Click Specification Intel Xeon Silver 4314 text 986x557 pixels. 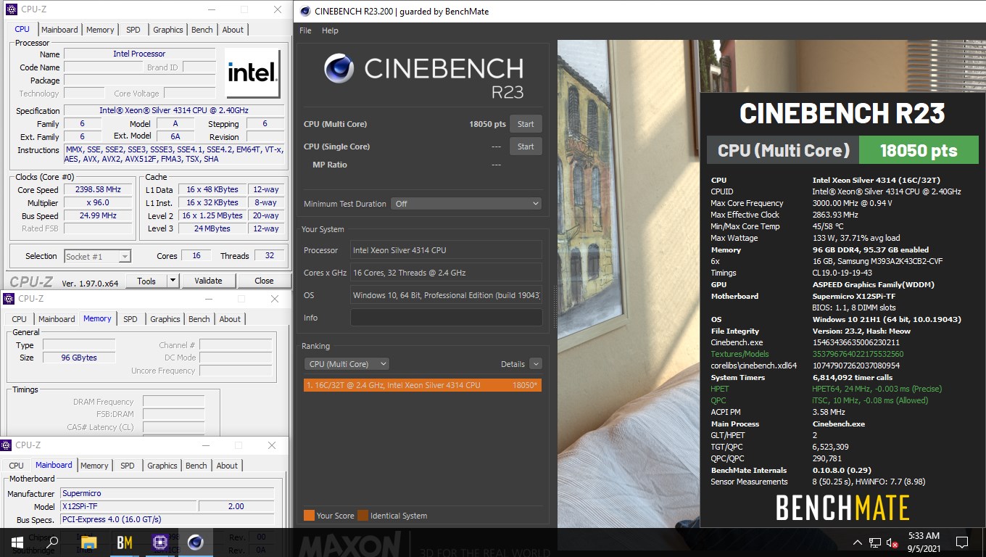(x=174, y=110)
